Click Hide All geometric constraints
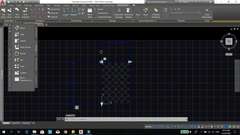The image size is (240, 135). coord(52,17)
